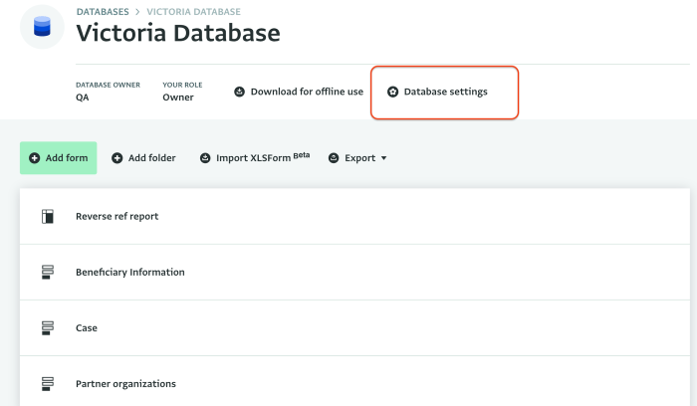
Task: Click the blue database cylinder icon
Action: [42, 26]
